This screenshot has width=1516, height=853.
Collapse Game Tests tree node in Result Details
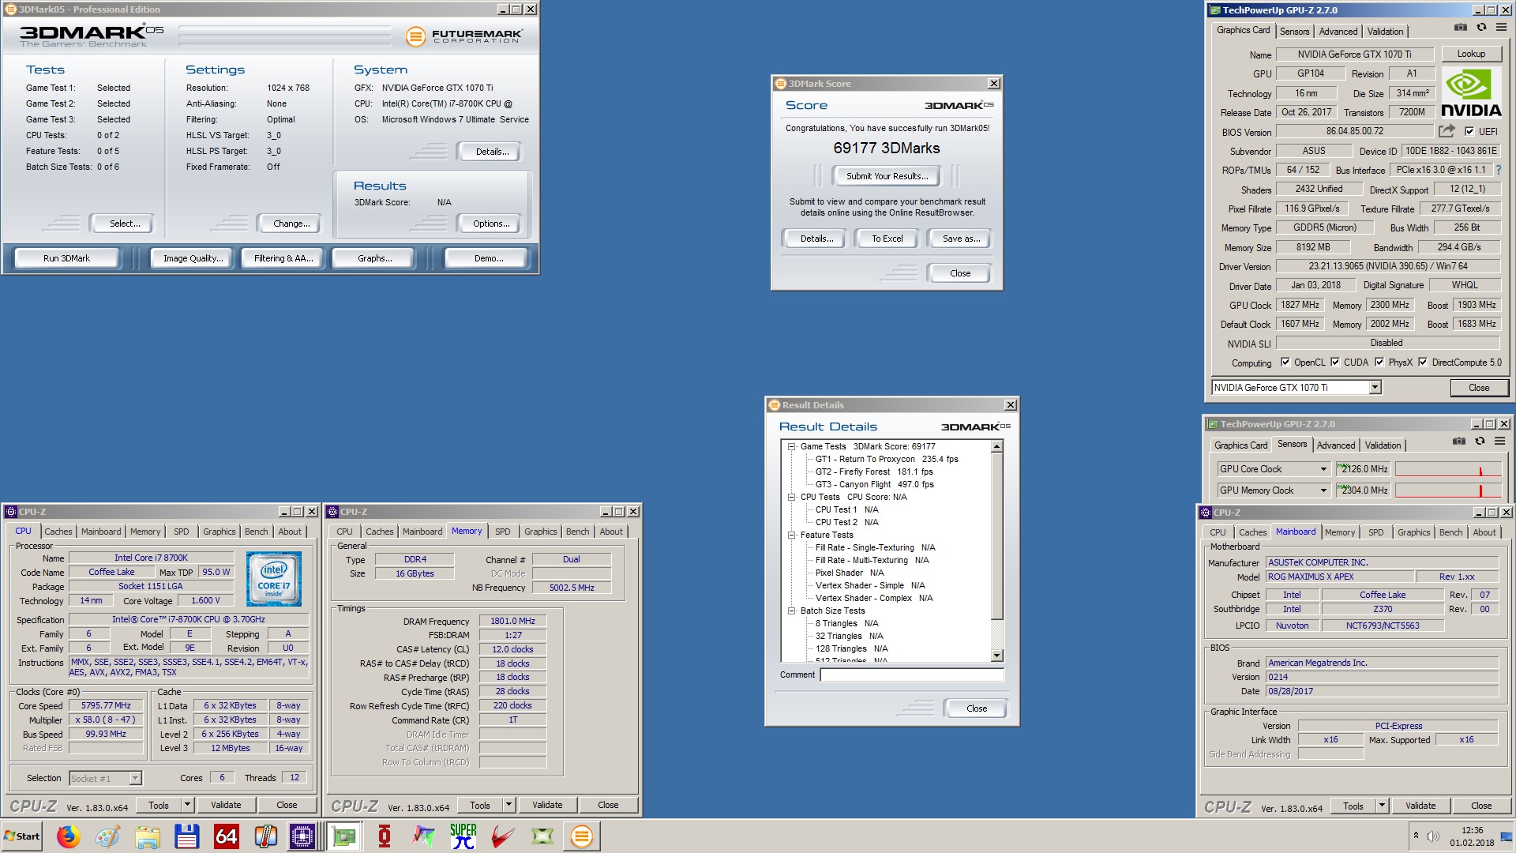tap(791, 446)
